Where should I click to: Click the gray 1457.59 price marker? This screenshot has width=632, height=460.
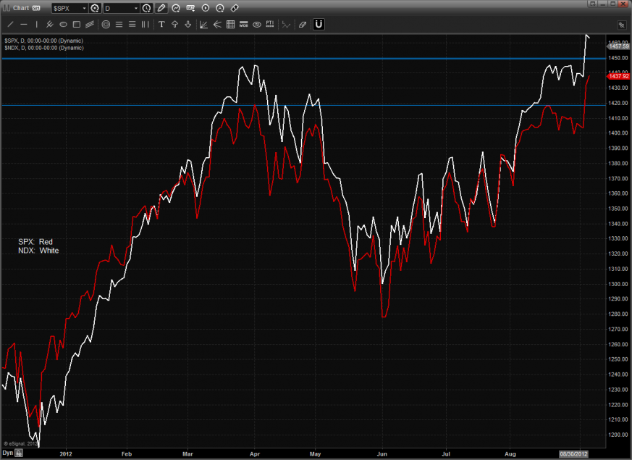618,46
